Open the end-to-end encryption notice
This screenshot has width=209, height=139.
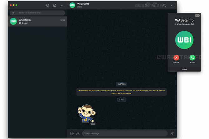[x=122, y=92]
